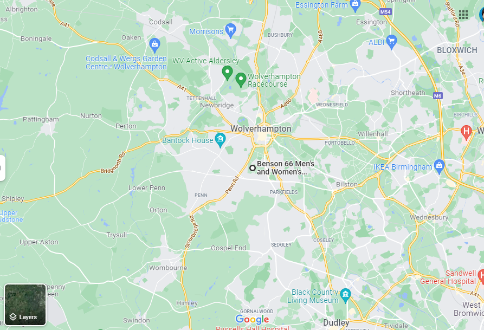Screen dimensions: 484x330
Task: Open the Bantock House museum pin
Action: tap(220, 140)
